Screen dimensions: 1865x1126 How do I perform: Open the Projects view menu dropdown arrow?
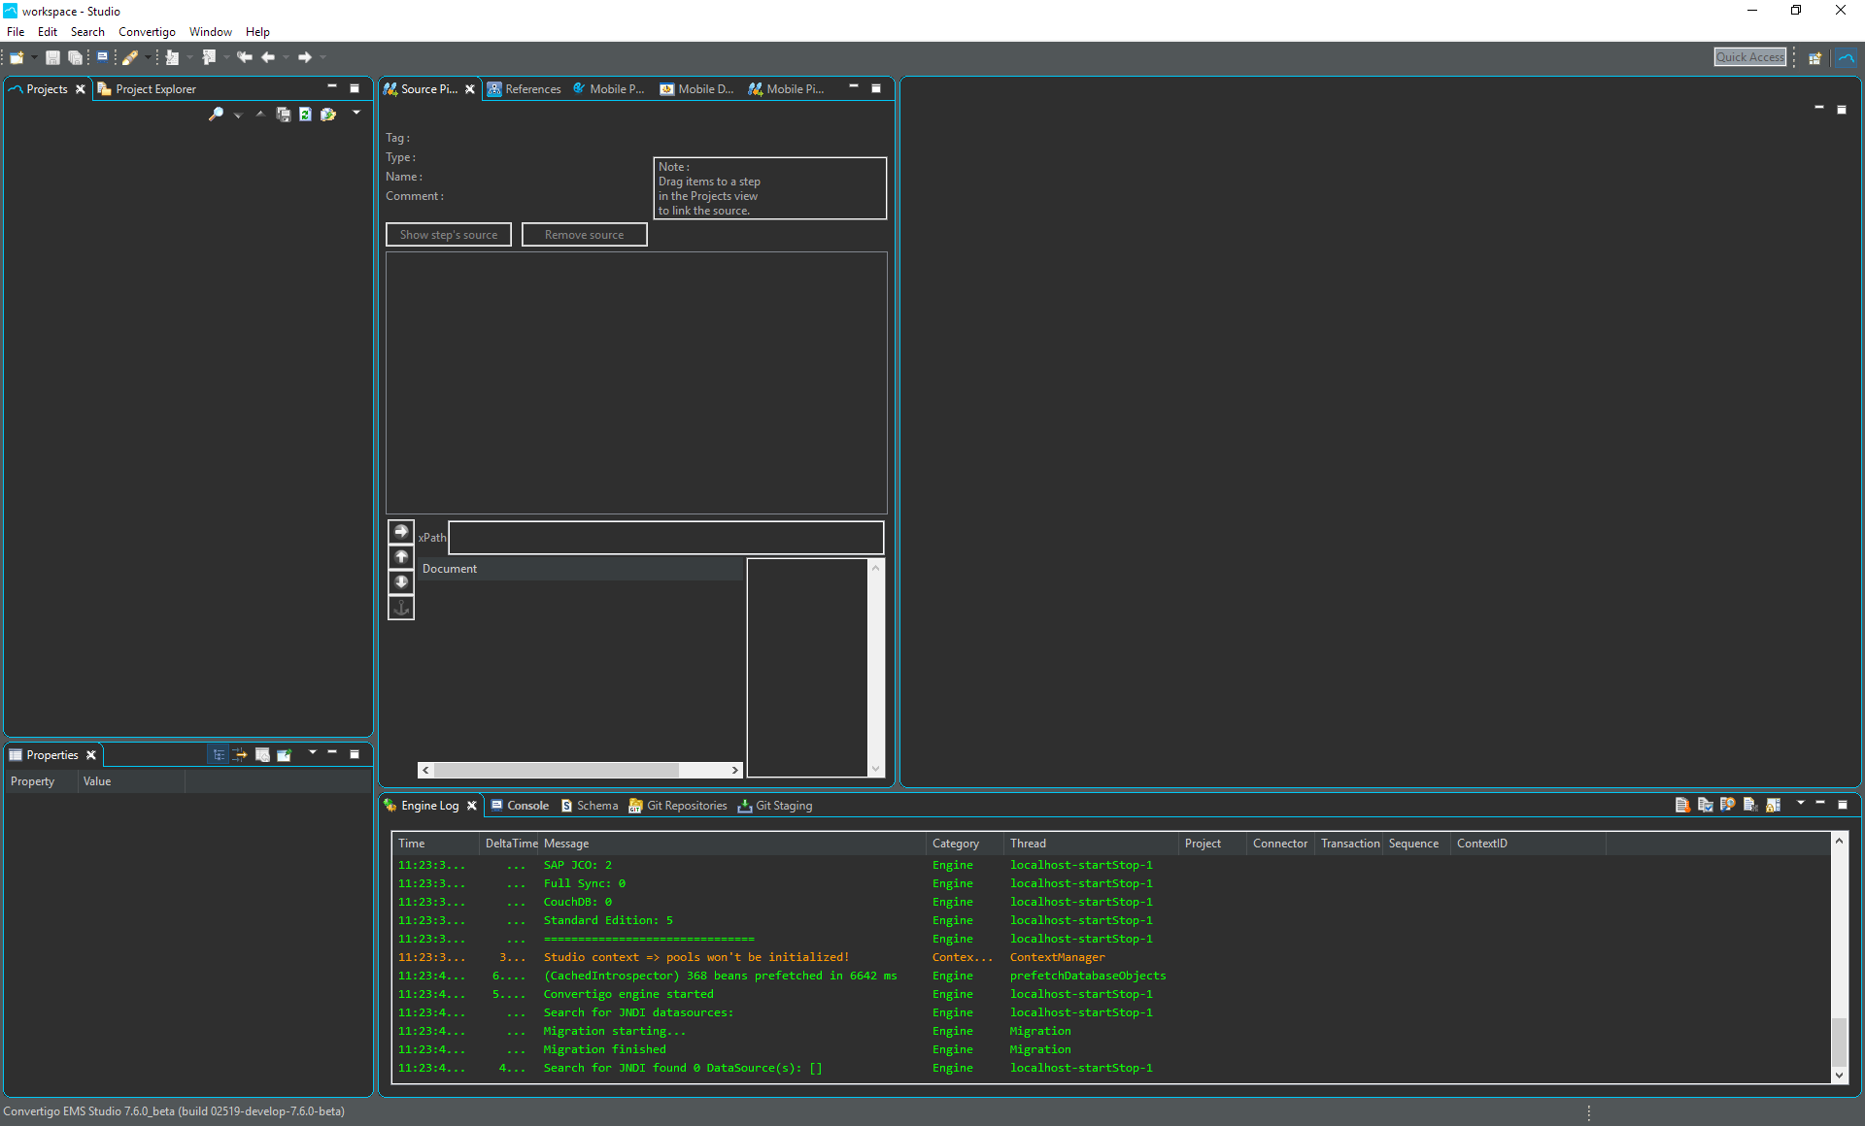(356, 114)
